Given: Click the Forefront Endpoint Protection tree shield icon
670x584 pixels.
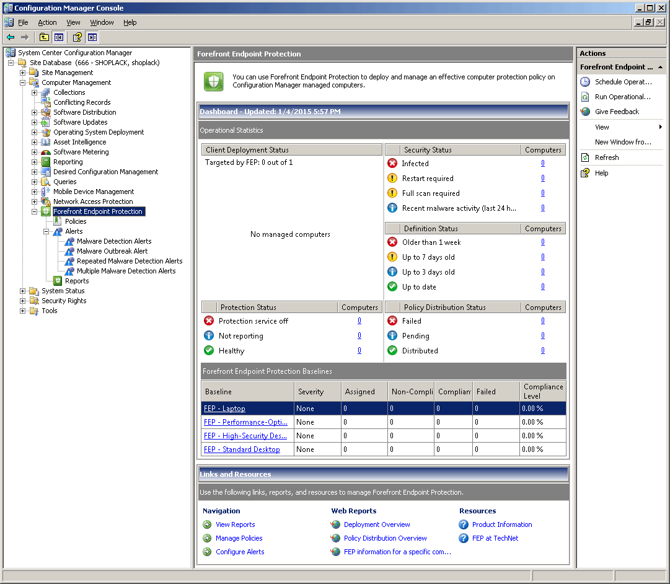Looking at the screenshot, I should pyautogui.click(x=46, y=211).
